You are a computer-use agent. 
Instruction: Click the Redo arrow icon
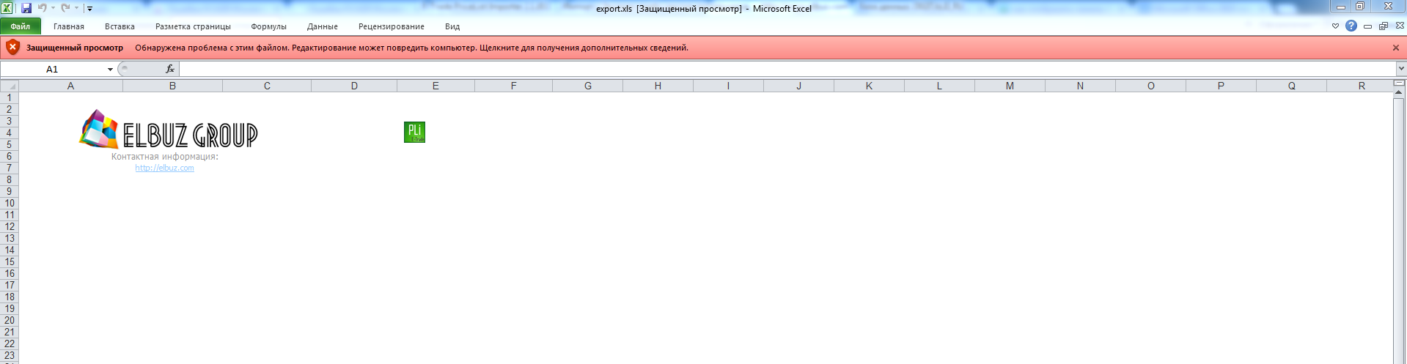pyautogui.click(x=66, y=8)
